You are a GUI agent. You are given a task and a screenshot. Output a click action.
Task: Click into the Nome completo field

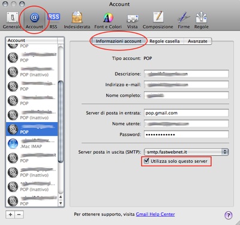pos(187,95)
